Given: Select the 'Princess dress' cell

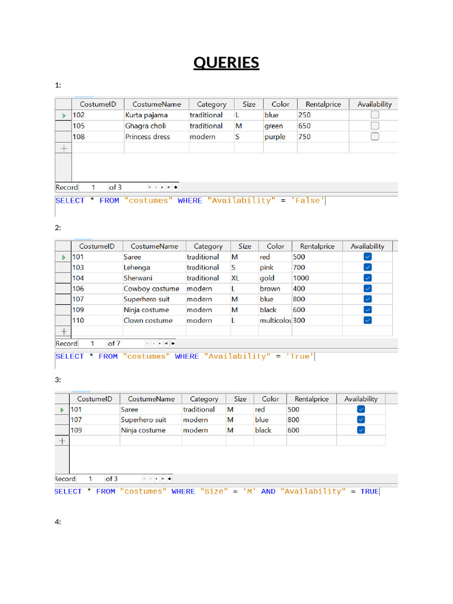Looking at the screenshot, I should (156, 136).
